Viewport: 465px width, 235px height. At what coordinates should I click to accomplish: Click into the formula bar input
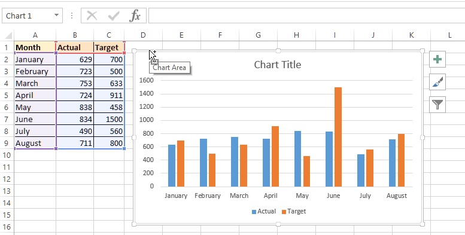306,16
